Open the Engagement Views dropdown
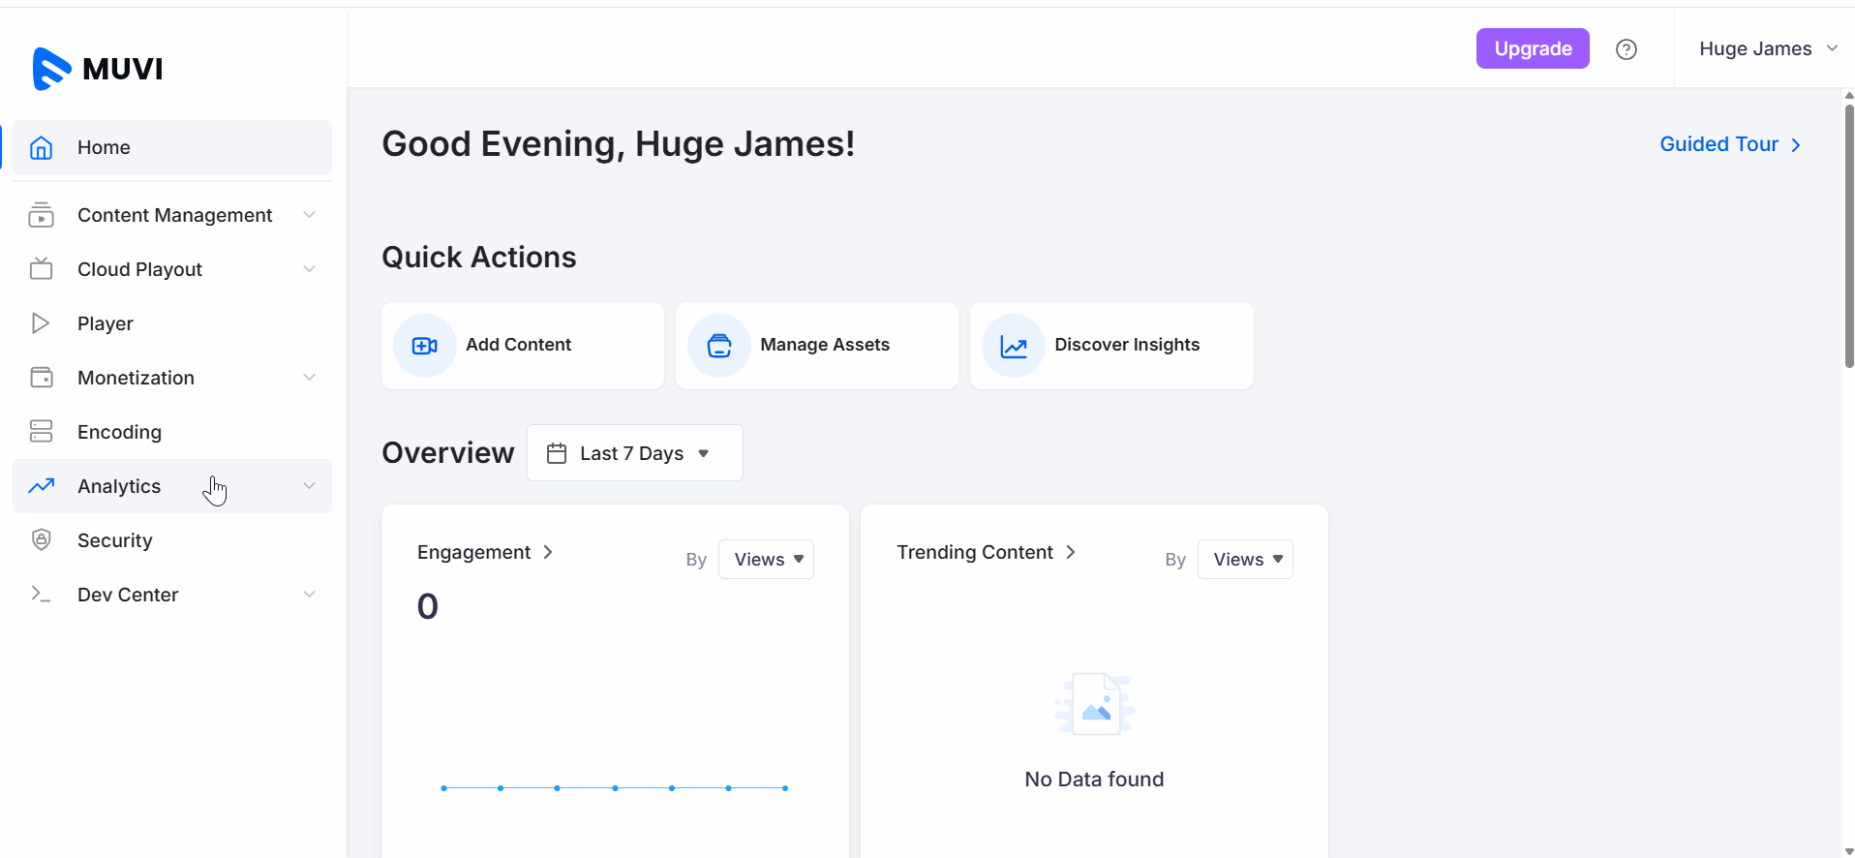This screenshot has width=1855, height=858. (x=766, y=560)
